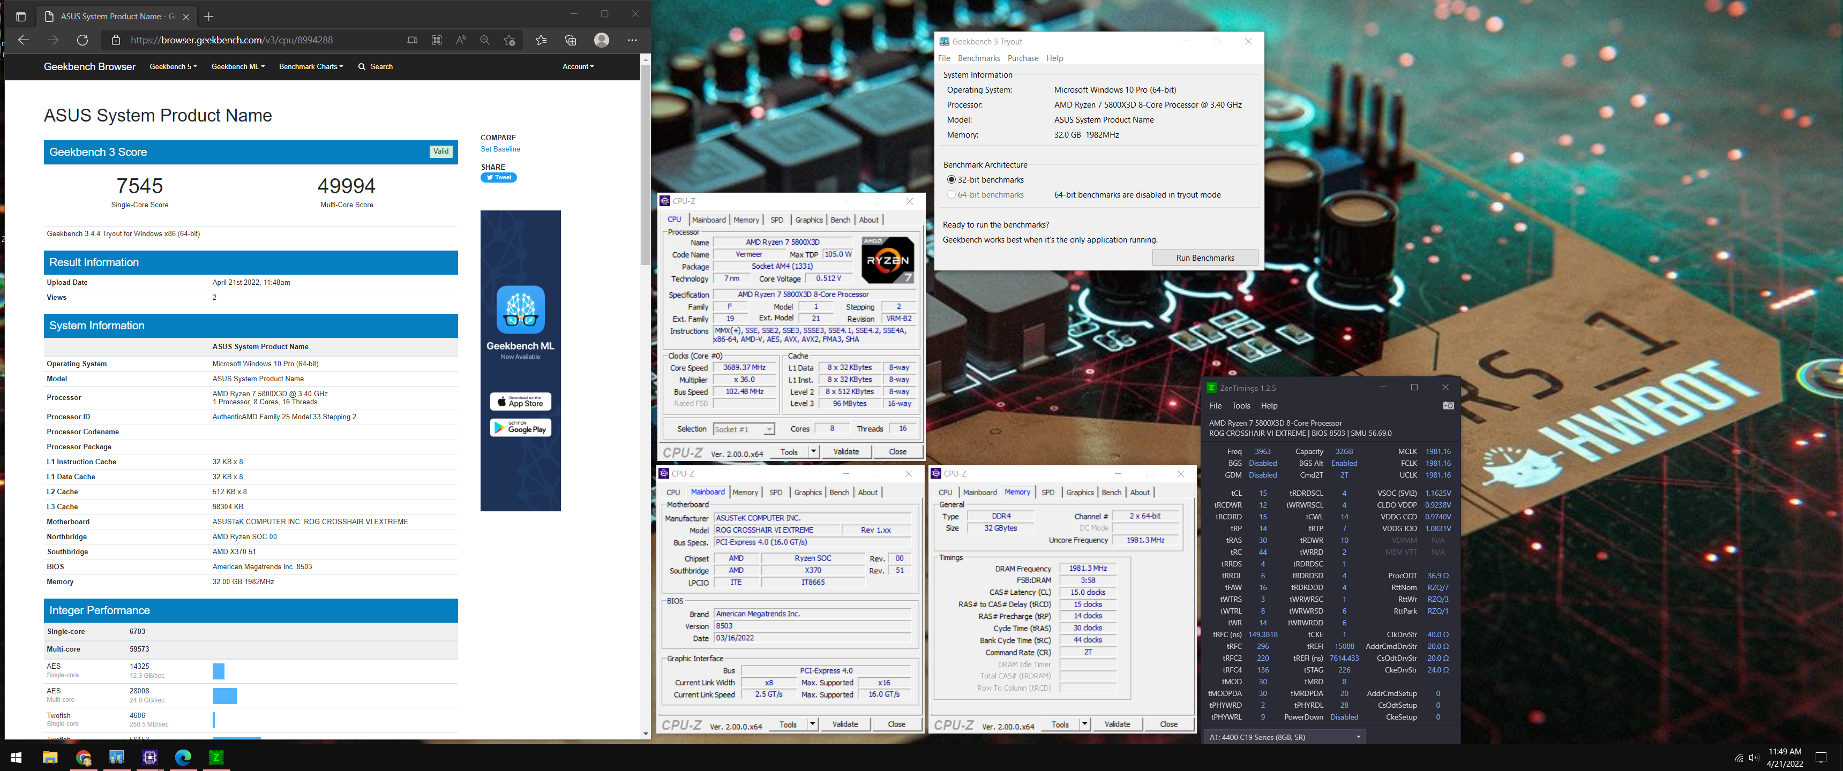
Task: Switch to the Bench tab in CPU-Z CPU window
Action: tap(840, 220)
